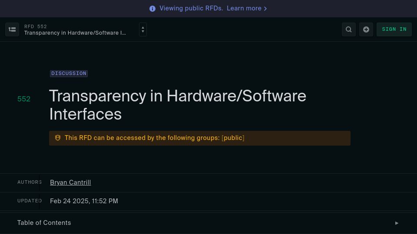Click the SIGN IN button
The width and height of the screenshot is (417, 234).
click(394, 29)
